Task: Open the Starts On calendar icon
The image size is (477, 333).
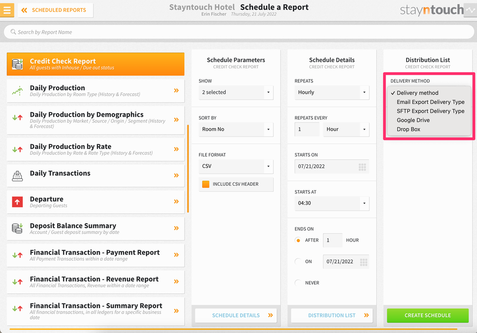Action: tap(362, 167)
